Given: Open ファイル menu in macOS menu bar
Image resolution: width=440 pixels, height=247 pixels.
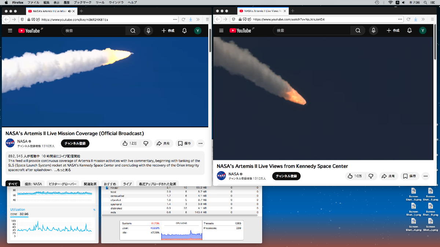Looking at the screenshot, I should click(33, 3).
